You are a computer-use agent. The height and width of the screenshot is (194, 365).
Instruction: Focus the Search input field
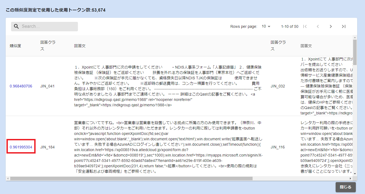[x=49, y=26]
